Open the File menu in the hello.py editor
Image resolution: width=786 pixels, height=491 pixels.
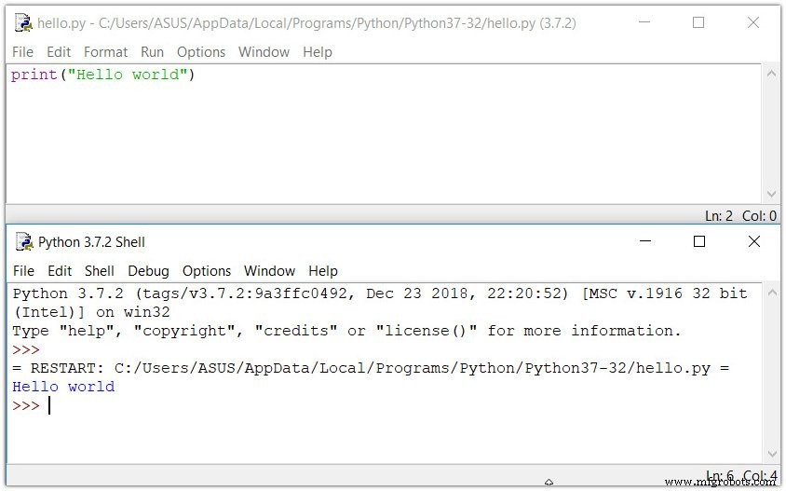[x=22, y=52]
